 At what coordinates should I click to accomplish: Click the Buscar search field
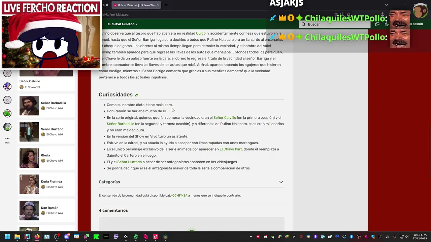coord(334,24)
